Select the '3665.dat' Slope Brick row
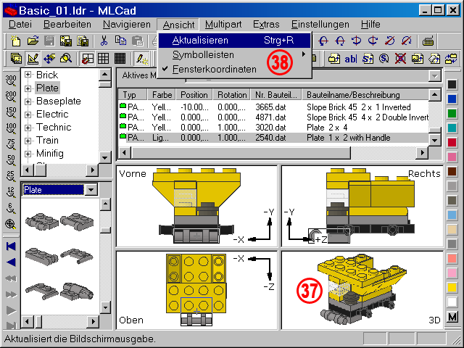Screen dimensions: 464x348 pyautogui.click(x=273, y=107)
